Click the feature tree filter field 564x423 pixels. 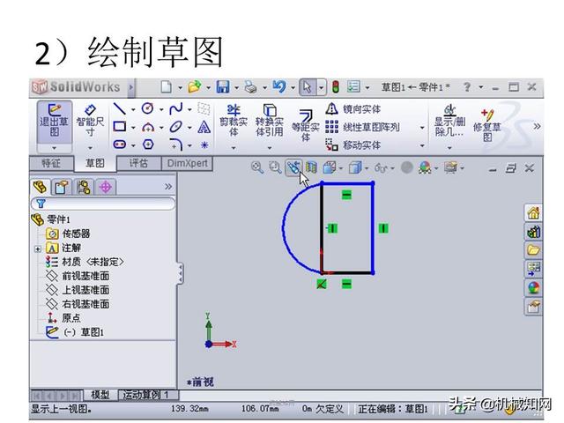(104, 204)
